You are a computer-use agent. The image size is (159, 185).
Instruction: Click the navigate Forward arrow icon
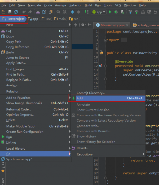[79, 12]
